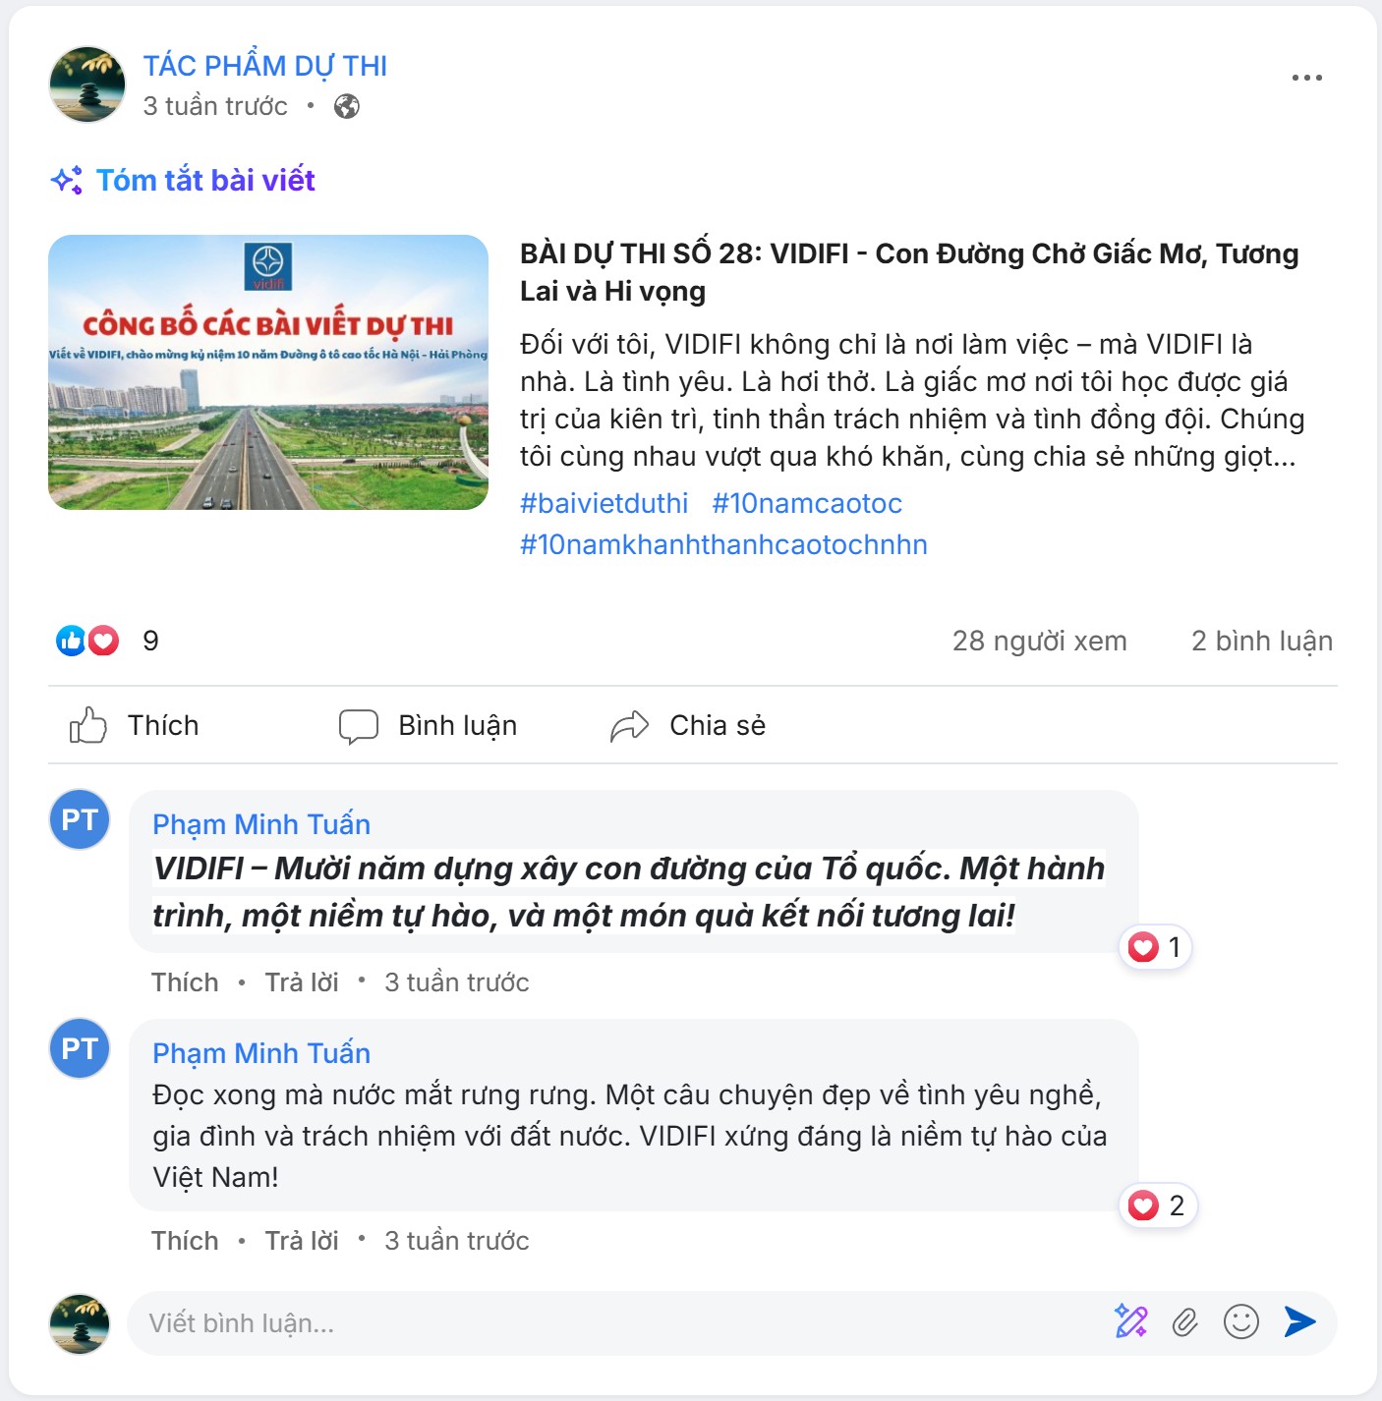This screenshot has height=1401, width=1382.
Task: Open hashtag #baivietduthi
Action: (x=605, y=503)
